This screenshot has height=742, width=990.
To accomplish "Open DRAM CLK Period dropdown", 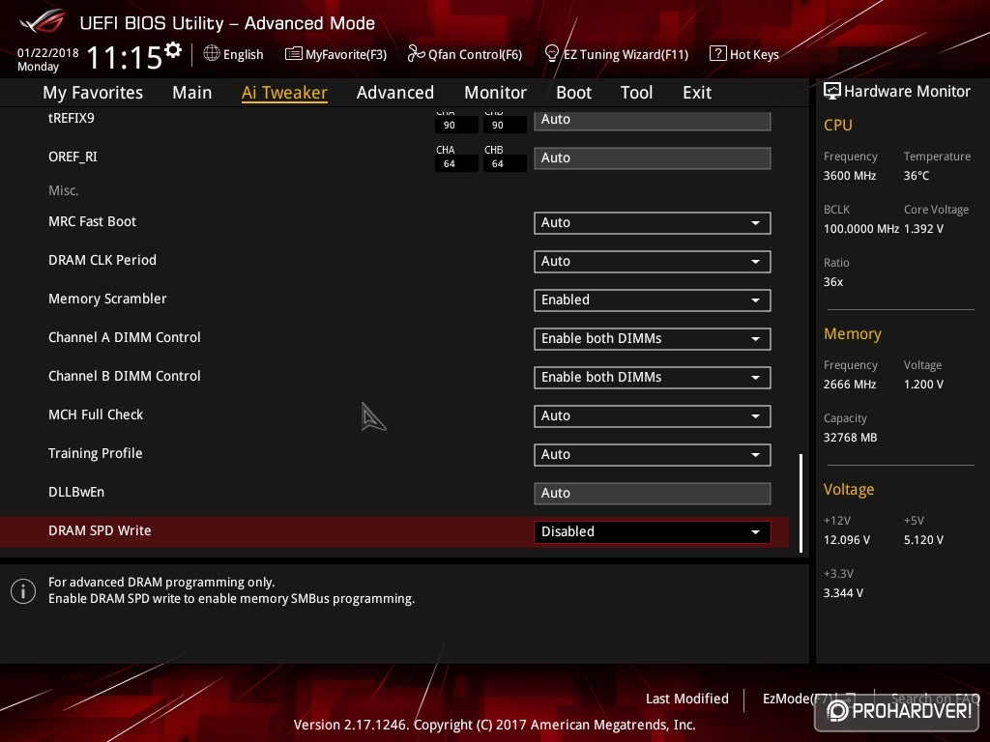I will click(x=653, y=261).
